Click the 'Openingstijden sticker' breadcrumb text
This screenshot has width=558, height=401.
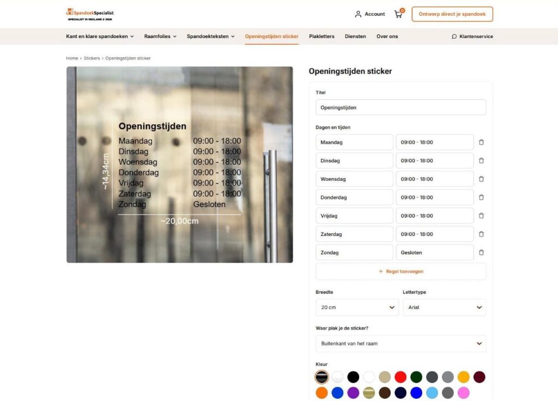[x=128, y=58]
